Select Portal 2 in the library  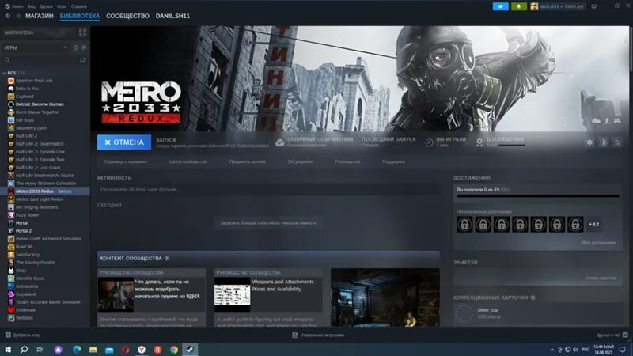click(24, 231)
